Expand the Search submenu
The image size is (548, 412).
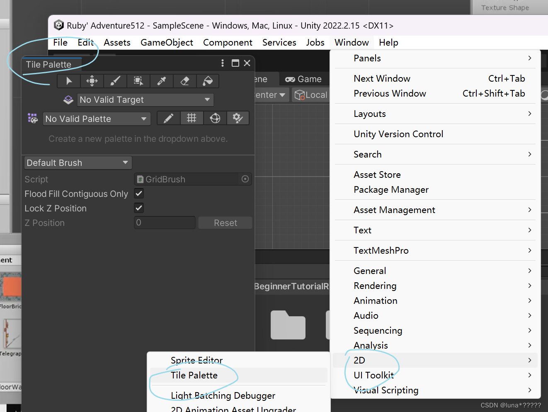click(435, 154)
